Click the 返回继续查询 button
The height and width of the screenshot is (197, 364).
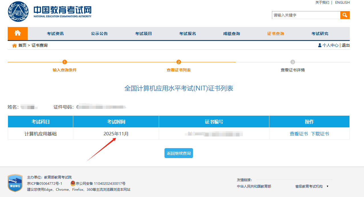click(x=179, y=153)
